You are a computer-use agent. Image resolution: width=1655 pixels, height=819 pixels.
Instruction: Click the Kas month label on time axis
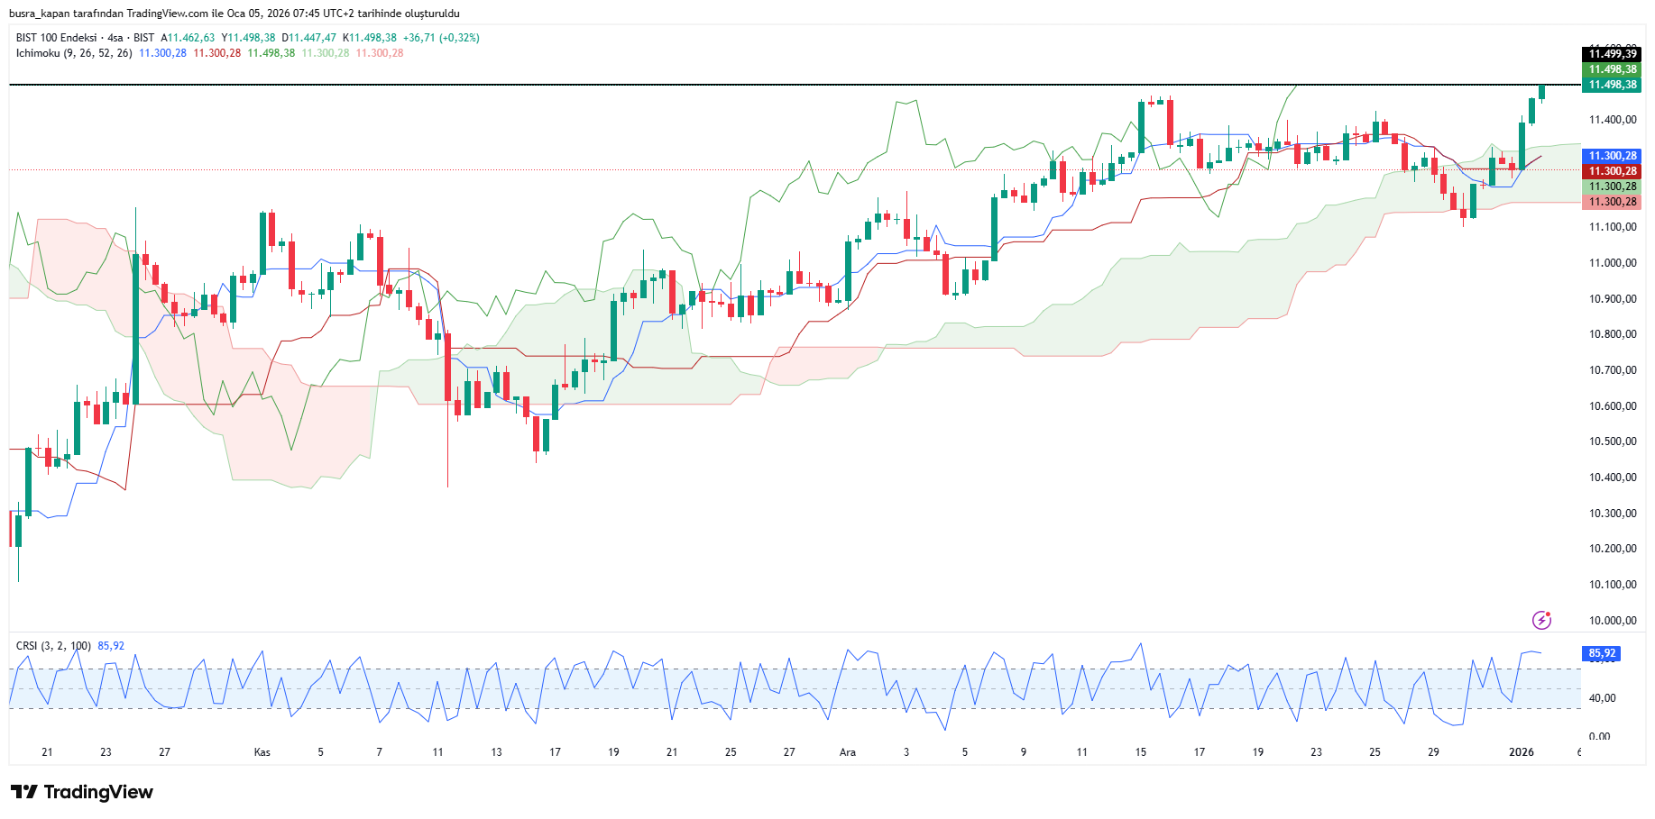[x=262, y=752]
